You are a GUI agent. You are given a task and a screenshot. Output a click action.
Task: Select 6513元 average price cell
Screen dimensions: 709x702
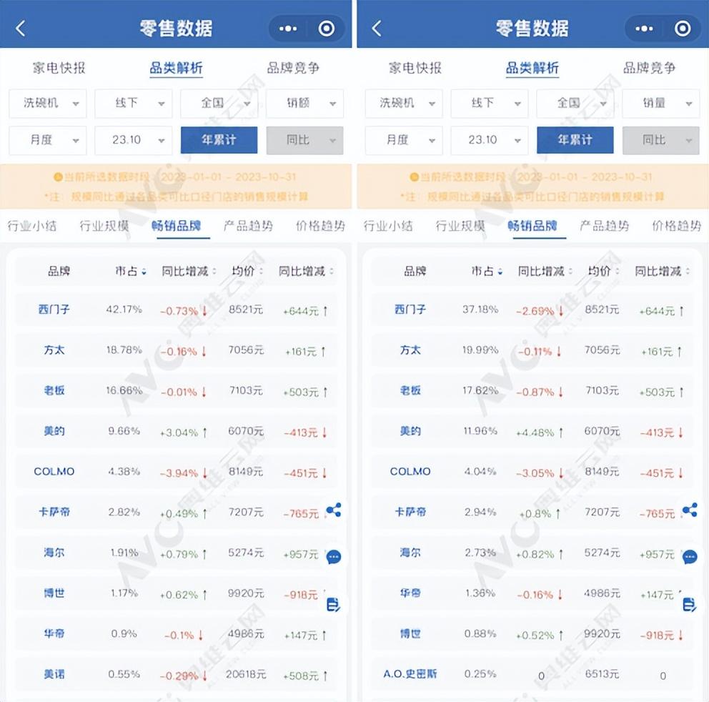[602, 674]
